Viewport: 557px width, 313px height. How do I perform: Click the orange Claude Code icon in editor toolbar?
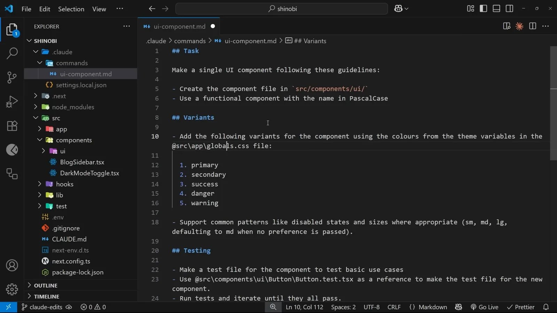[519, 26]
